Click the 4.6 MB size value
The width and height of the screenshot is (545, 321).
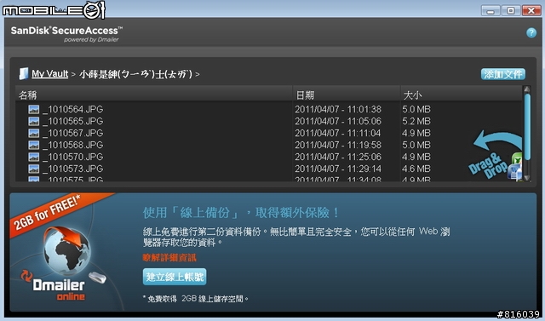click(416, 169)
